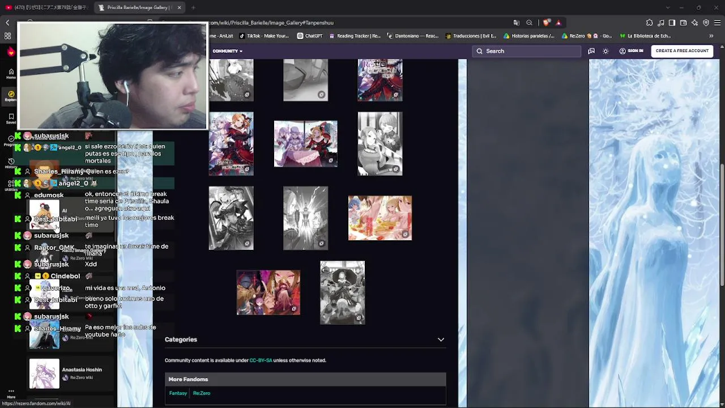Open the browser workspaces grid icon
This screenshot has height=408, width=725.
pos(7,36)
